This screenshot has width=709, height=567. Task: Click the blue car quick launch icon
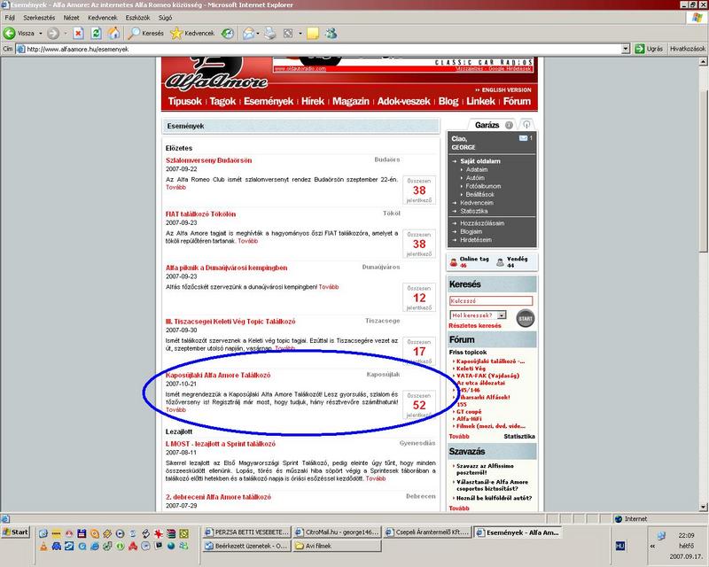[x=56, y=546]
